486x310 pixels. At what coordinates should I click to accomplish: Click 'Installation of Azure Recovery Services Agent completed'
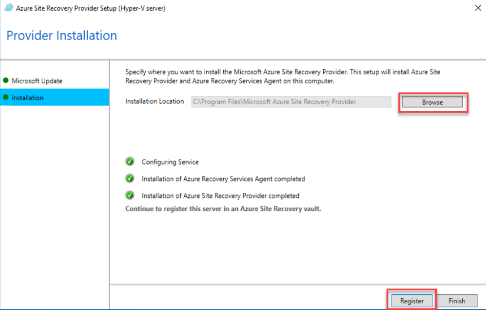(223, 179)
